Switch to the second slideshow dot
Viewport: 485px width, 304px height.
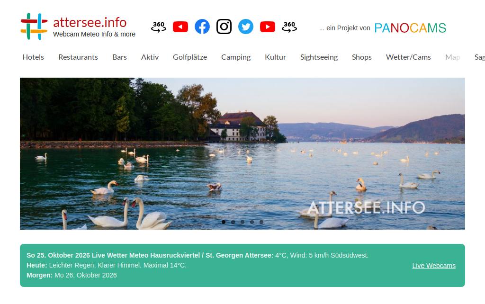coord(233,222)
